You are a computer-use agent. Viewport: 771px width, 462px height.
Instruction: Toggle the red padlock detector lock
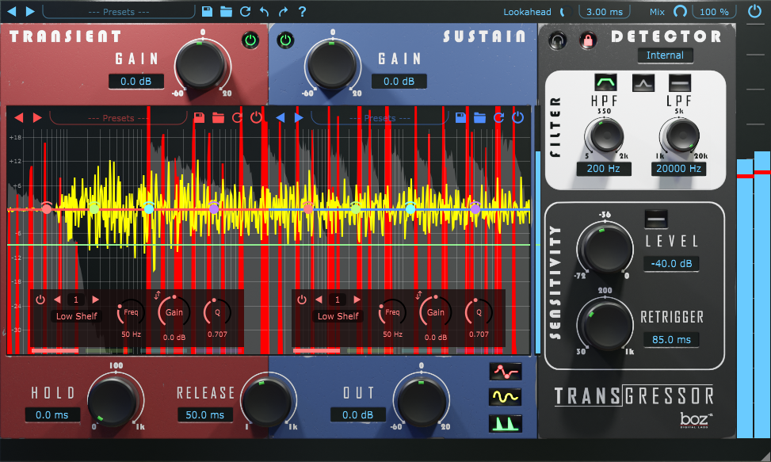[586, 39]
